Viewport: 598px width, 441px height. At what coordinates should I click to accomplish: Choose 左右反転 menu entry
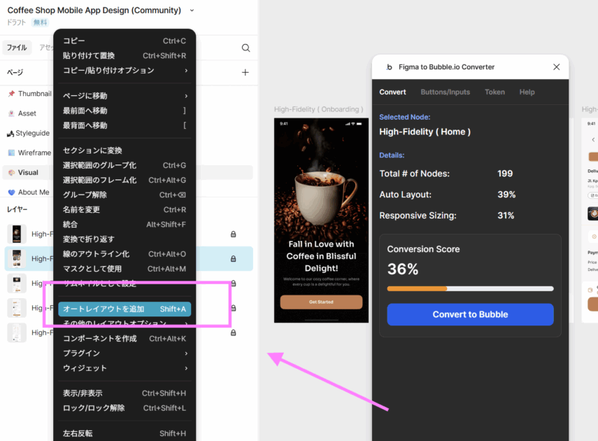pyautogui.click(x=124, y=433)
